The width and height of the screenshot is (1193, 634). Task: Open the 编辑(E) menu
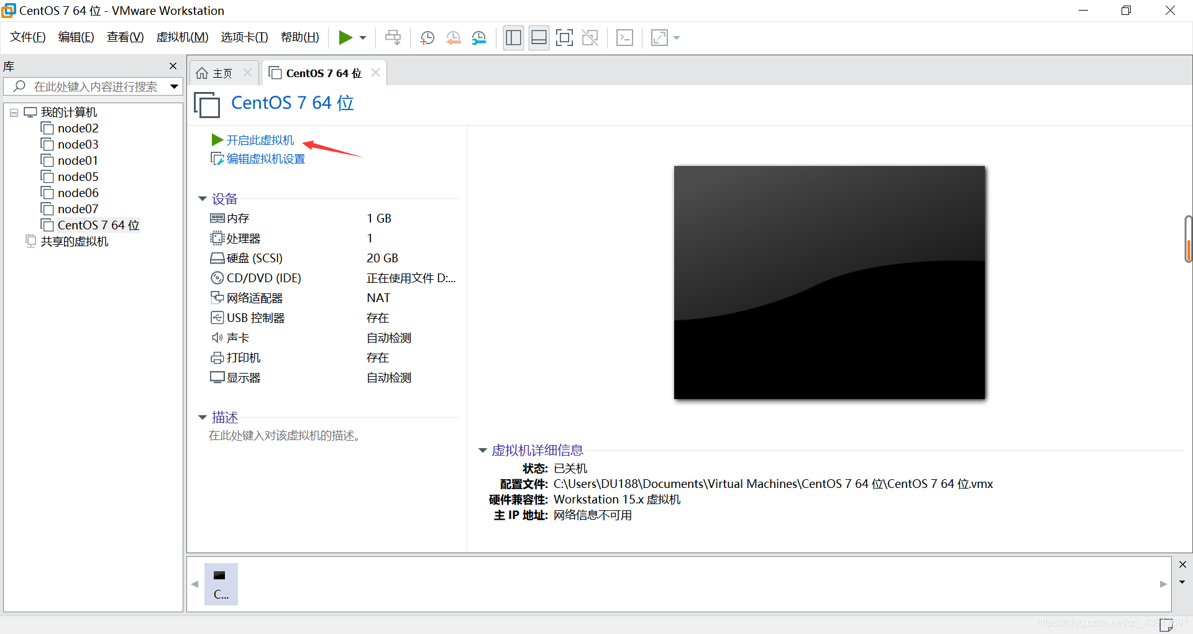(x=76, y=37)
